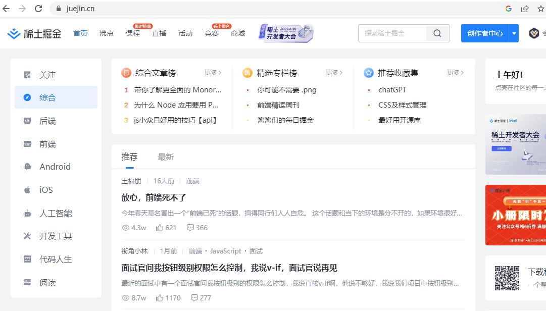Image resolution: width=546 pixels, height=311 pixels.
Task: Open the 后端 category icon
Action: click(x=27, y=121)
